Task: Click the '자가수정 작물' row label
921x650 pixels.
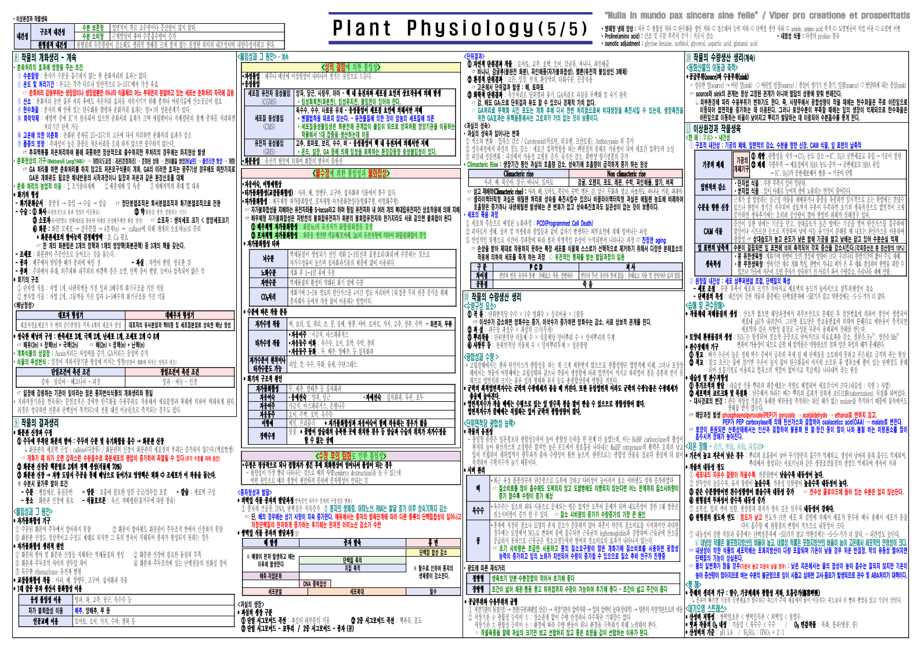Action: [268, 324]
